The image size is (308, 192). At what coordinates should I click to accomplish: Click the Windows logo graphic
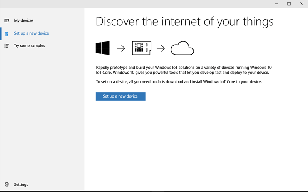[x=102, y=48]
